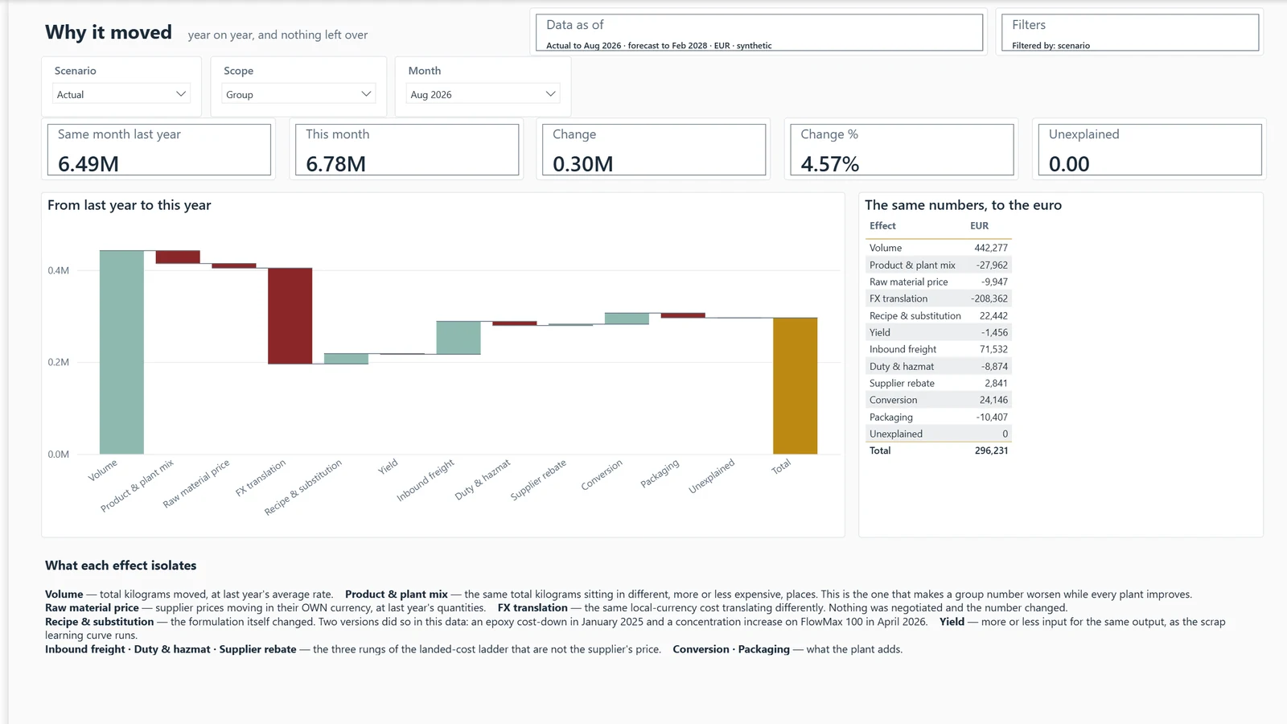Click the Data as of info card

pyautogui.click(x=759, y=32)
